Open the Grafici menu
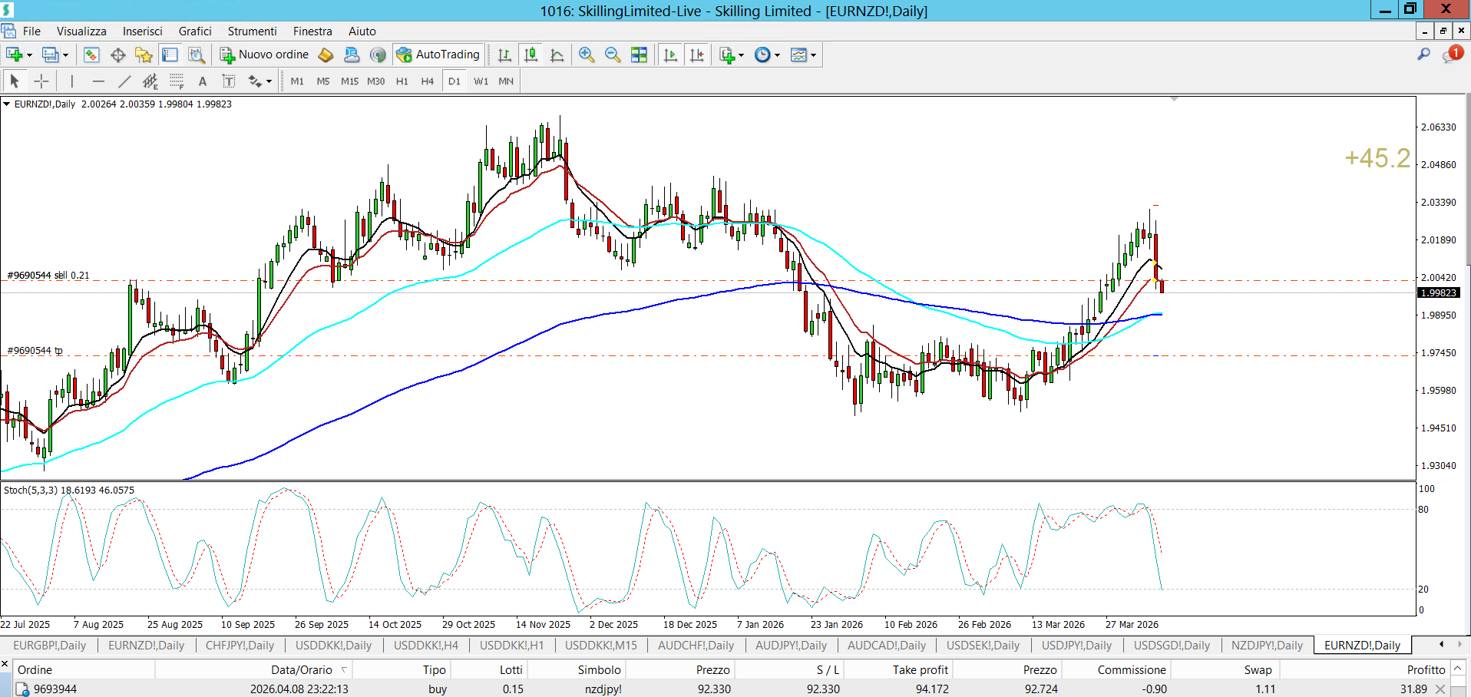This screenshot has height=697, width=1471. tap(195, 31)
